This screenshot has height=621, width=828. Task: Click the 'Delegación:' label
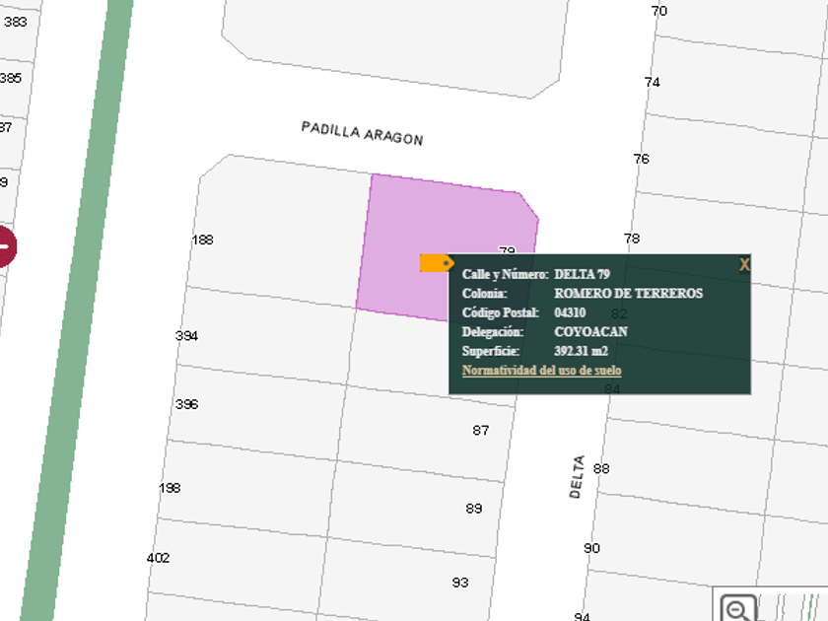pyautogui.click(x=492, y=331)
